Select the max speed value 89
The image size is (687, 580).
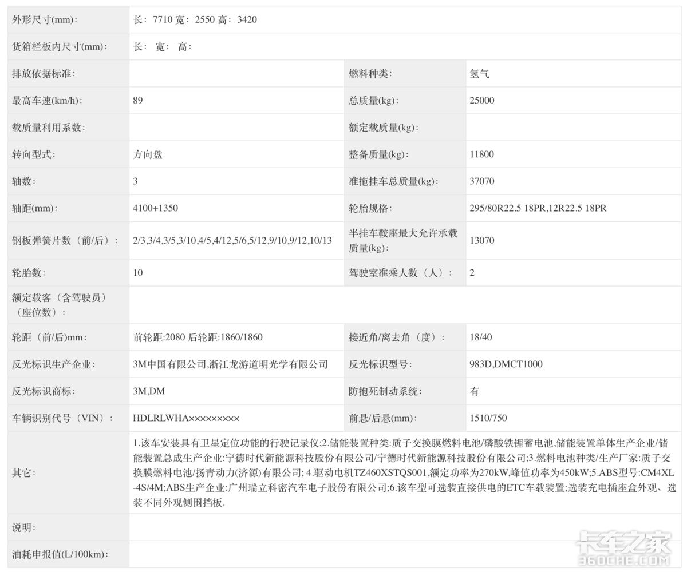click(138, 101)
